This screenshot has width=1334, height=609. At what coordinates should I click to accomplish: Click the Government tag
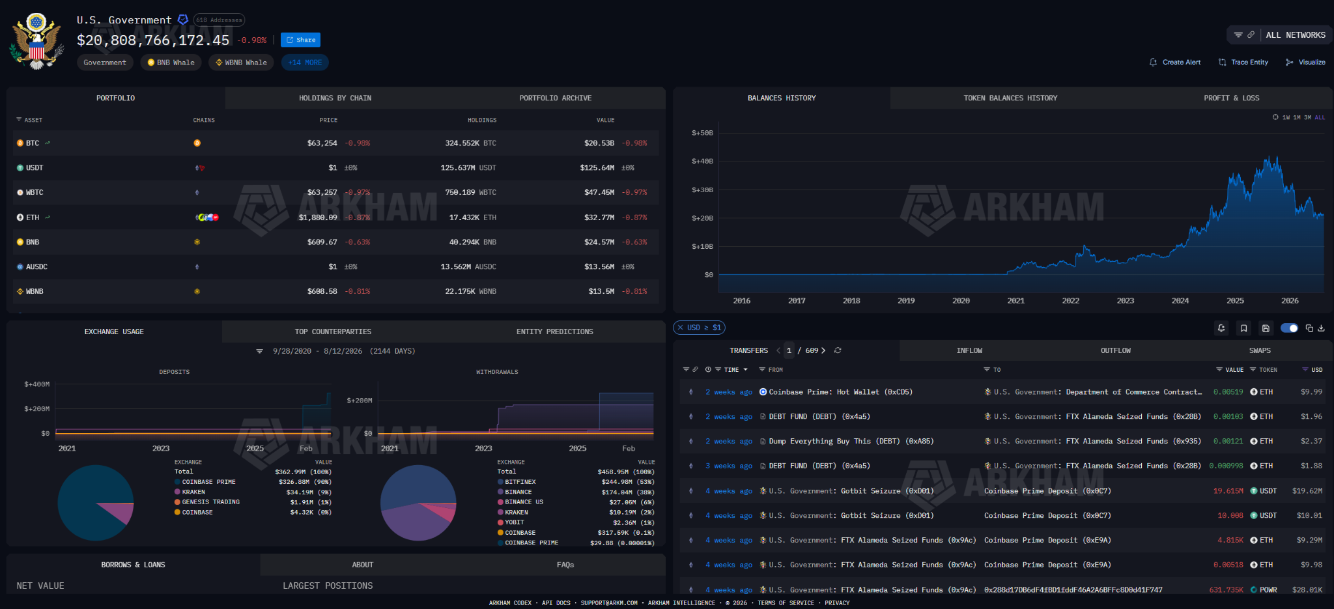click(105, 63)
